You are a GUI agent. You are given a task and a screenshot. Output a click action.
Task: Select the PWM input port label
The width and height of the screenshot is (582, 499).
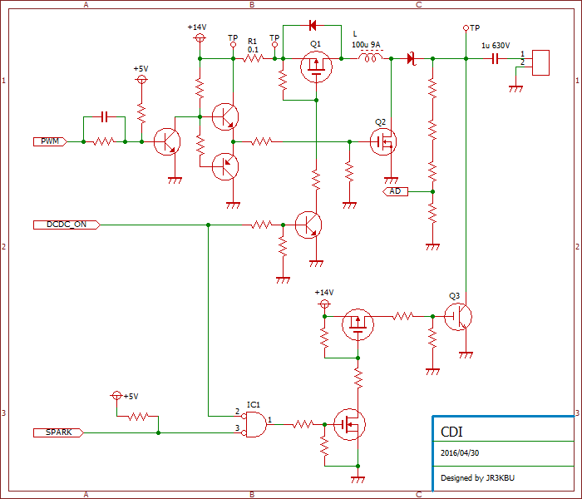[x=49, y=142]
